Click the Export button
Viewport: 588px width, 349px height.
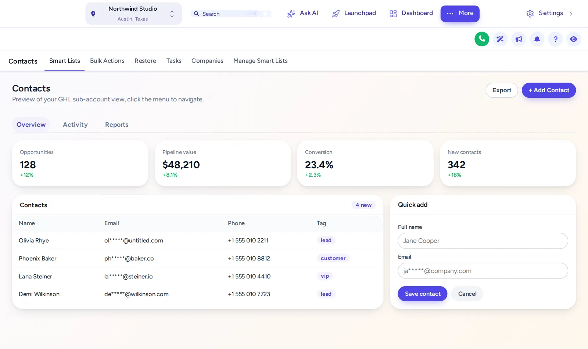pyautogui.click(x=502, y=90)
